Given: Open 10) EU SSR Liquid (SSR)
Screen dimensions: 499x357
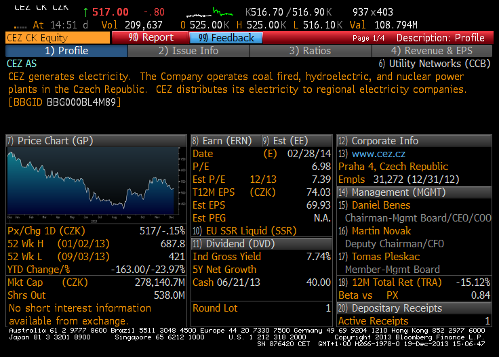Looking at the screenshot, I should click(x=244, y=231).
